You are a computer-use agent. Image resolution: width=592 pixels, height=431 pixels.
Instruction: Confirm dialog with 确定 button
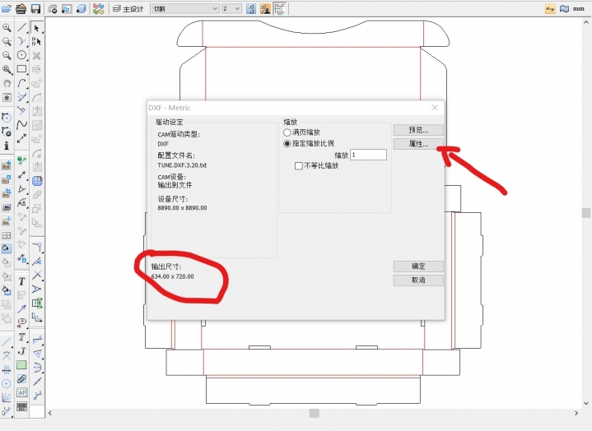coord(418,266)
